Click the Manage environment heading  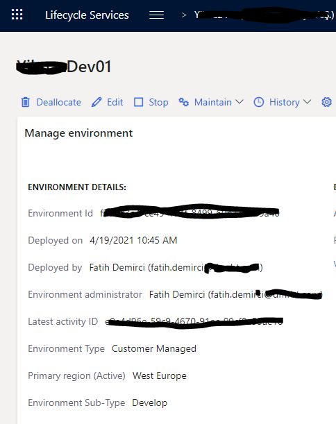[x=78, y=133]
